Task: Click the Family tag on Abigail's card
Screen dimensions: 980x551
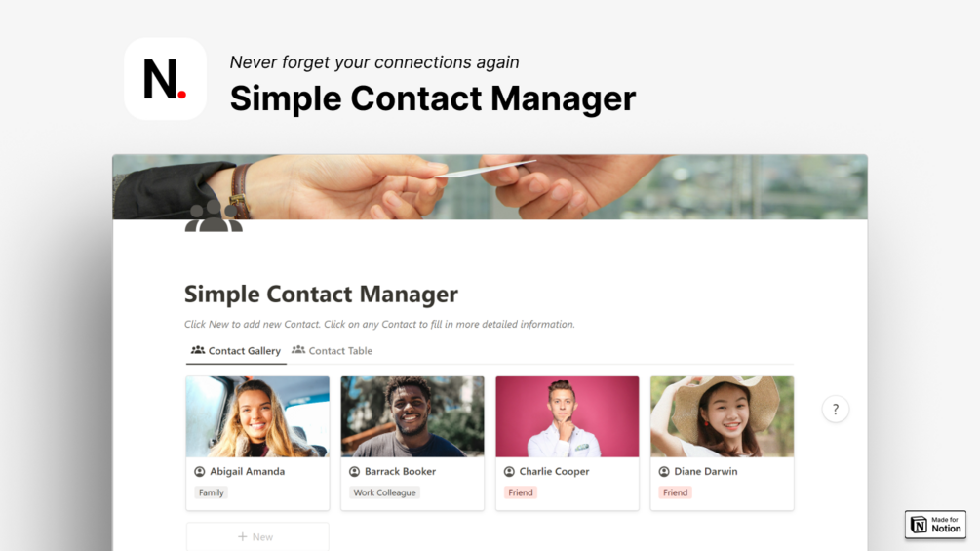Action: click(212, 492)
